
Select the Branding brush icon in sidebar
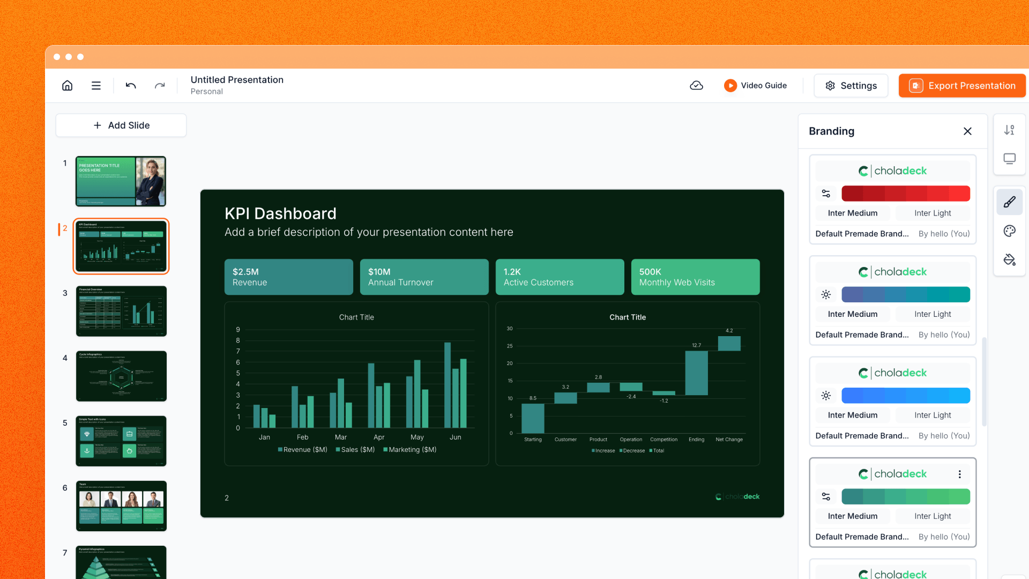[x=1010, y=202]
